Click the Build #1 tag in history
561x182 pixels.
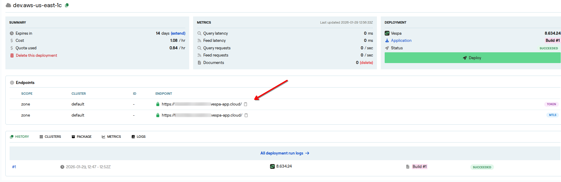(x=419, y=167)
